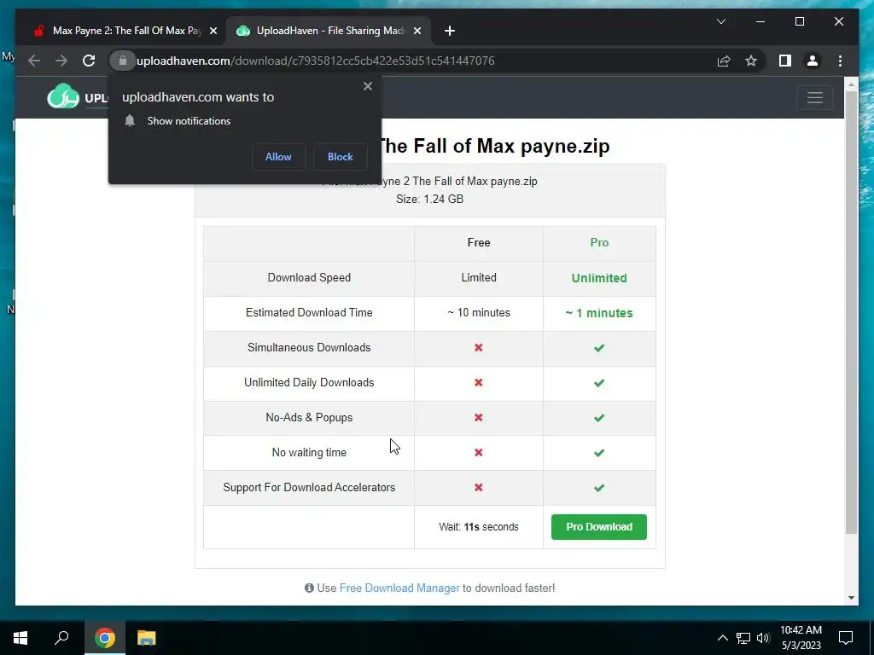This screenshot has width=874, height=655.
Task: Click green check for Simultaneous Downloads
Action: point(599,348)
